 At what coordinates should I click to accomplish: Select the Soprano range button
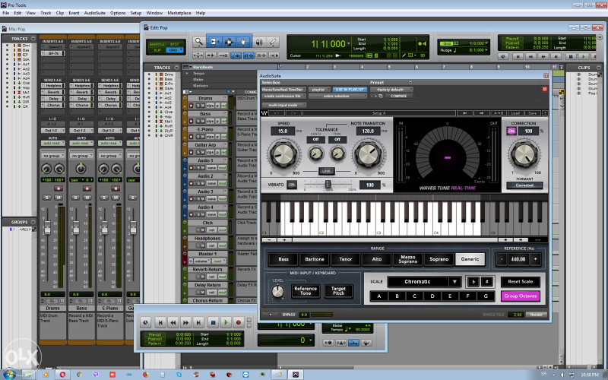tap(439, 259)
